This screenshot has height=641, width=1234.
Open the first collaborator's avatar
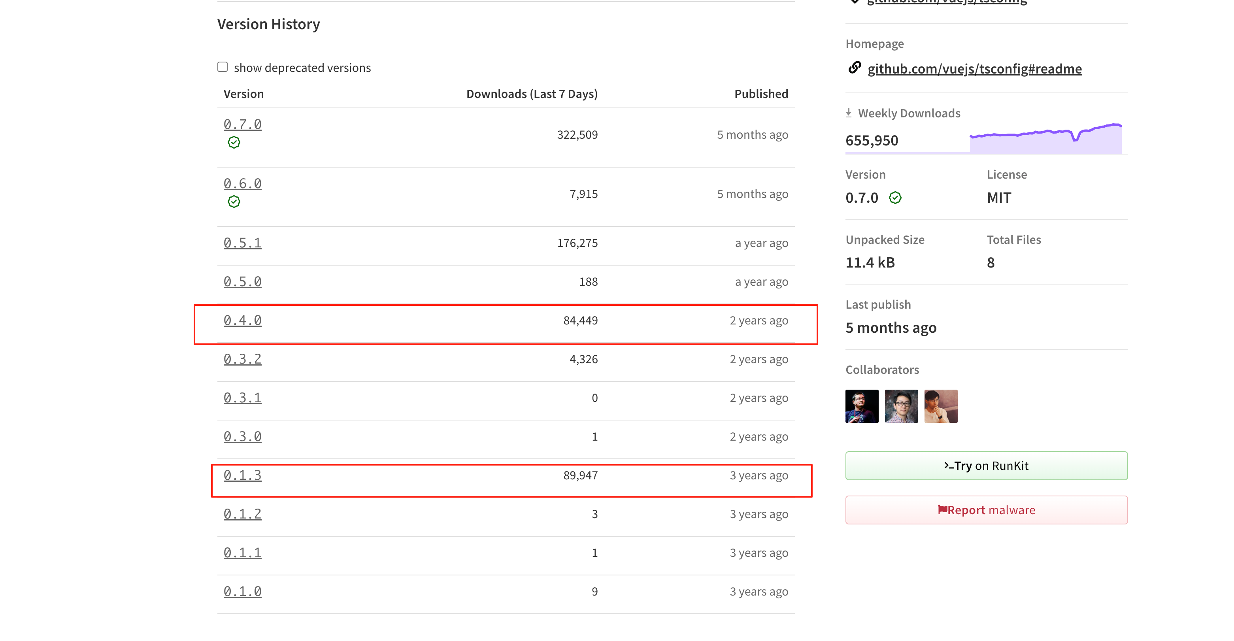click(862, 406)
